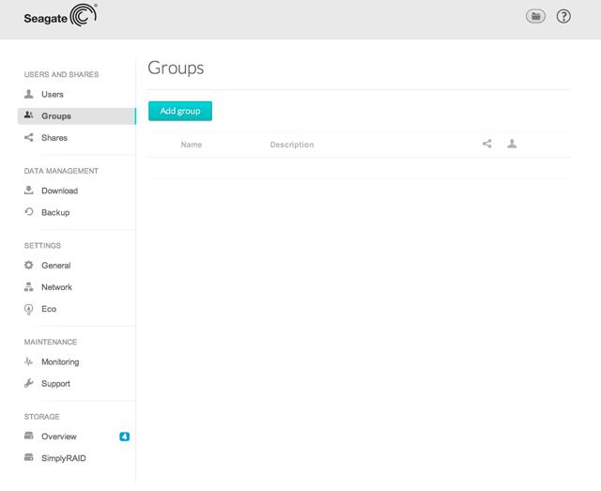Select Groups in the sidebar
This screenshot has height=491, width=601.
[56, 116]
